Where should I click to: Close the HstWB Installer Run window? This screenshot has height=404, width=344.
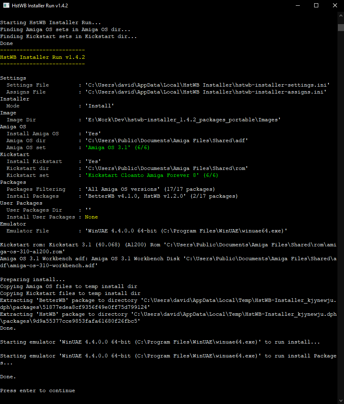[335, 5]
